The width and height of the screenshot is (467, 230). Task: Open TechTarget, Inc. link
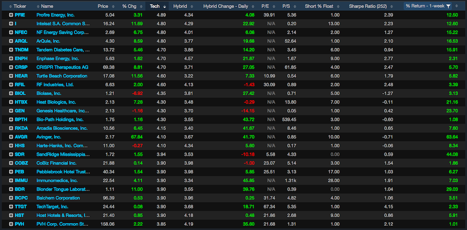pyautogui.click(x=52, y=207)
